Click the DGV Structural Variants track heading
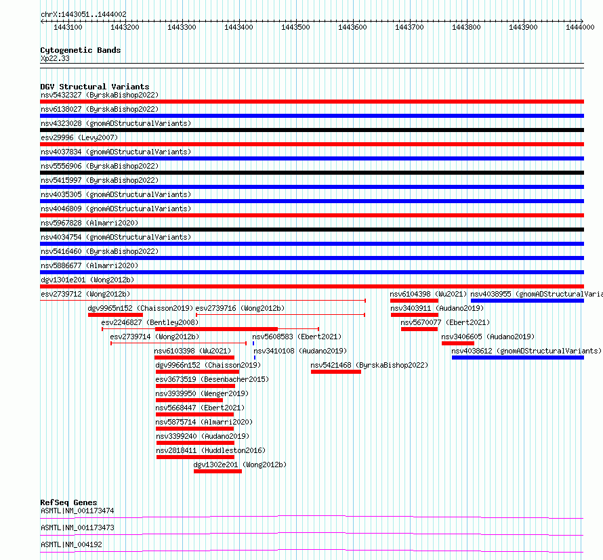603x560 pixels. pos(95,87)
